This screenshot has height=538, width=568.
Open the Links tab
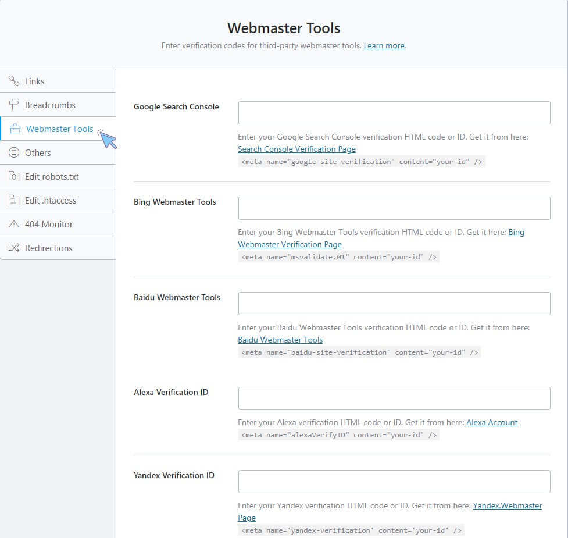58,81
